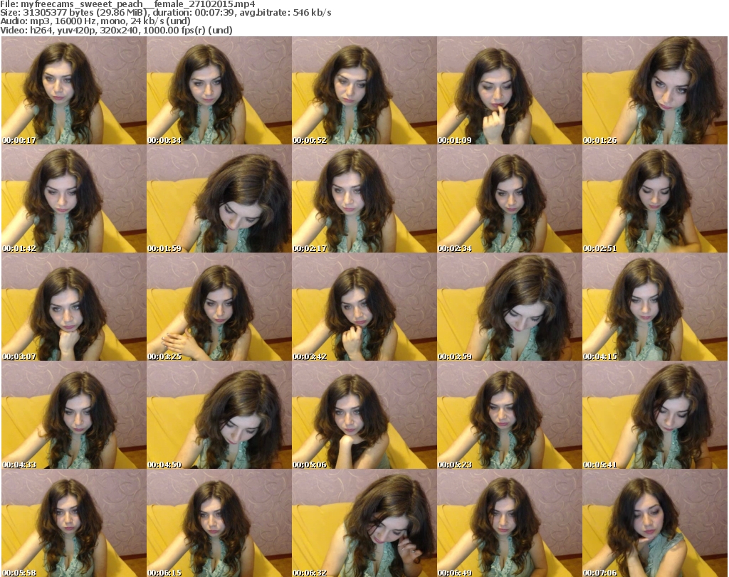Open the frame at 00:03:25
Image resolution: width=729 pixels, height=577 pixels.
point(219,307)
